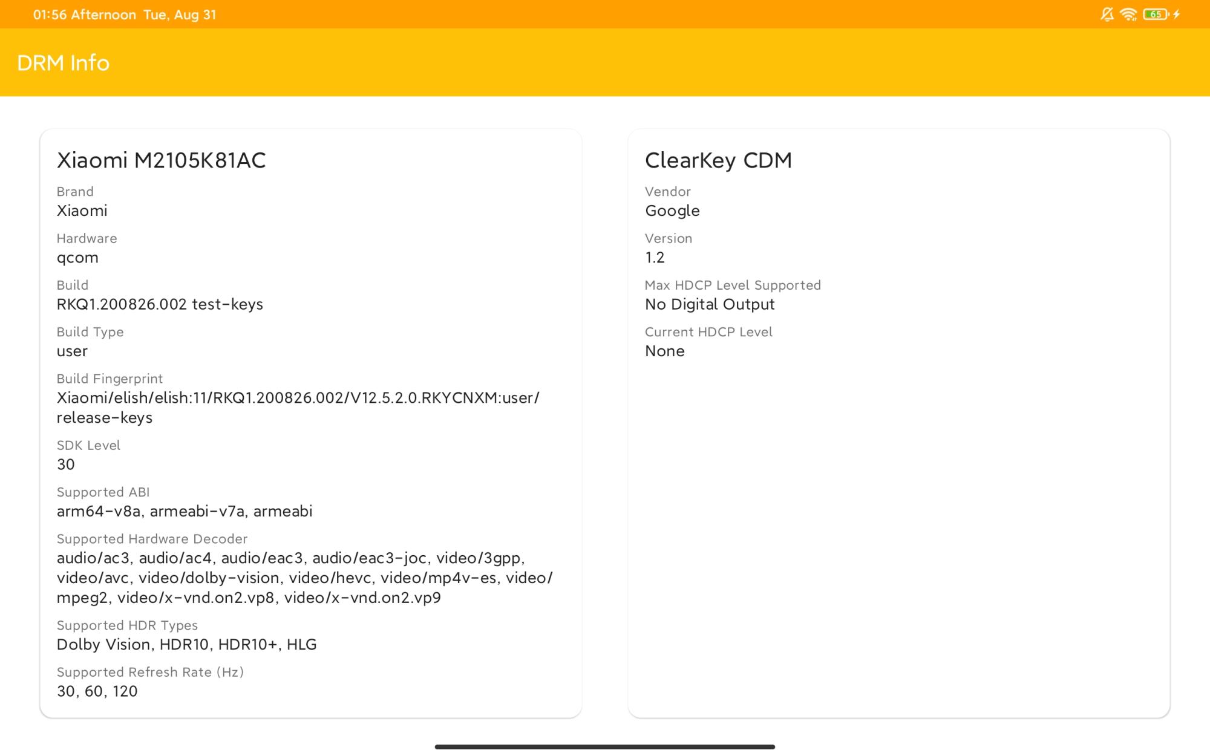Tap the Current HDCP Level label
The height and width of the screenshot is (756, 1210).
708,332
